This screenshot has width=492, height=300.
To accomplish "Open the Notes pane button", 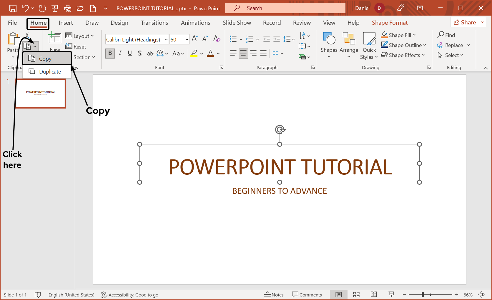I will [274, 295].
